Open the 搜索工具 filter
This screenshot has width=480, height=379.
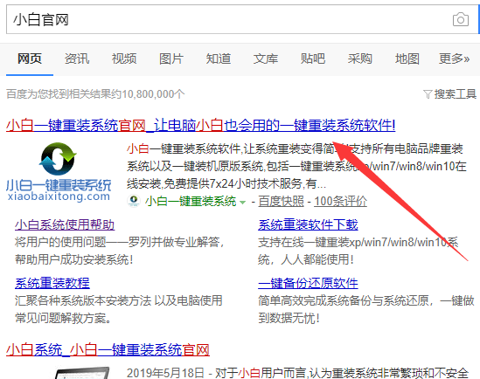point(449,94)
